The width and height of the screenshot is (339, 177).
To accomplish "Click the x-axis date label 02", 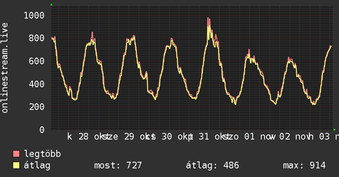I will click(285, 137).
